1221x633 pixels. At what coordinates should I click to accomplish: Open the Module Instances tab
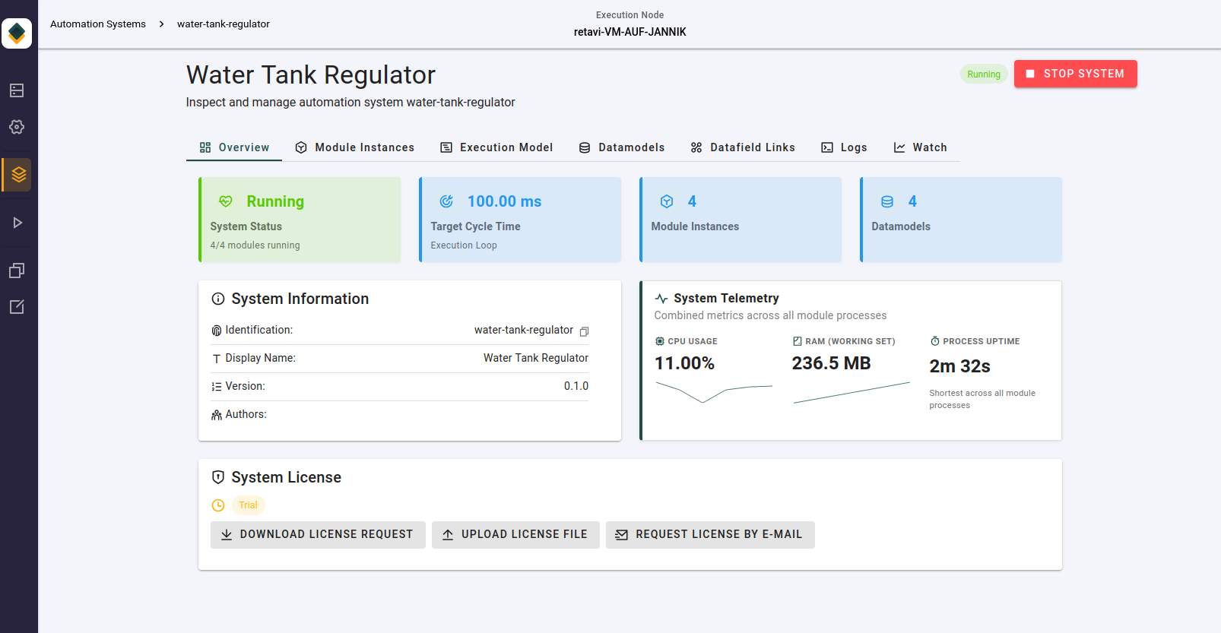pos(355,147)
